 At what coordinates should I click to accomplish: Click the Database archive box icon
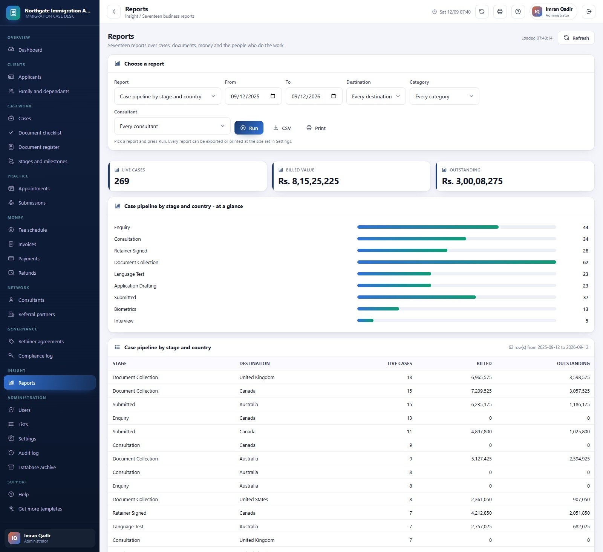click(x=11, y=467)
